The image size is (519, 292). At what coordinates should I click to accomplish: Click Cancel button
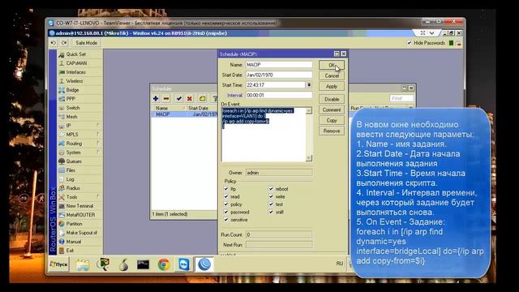[332, 75]
